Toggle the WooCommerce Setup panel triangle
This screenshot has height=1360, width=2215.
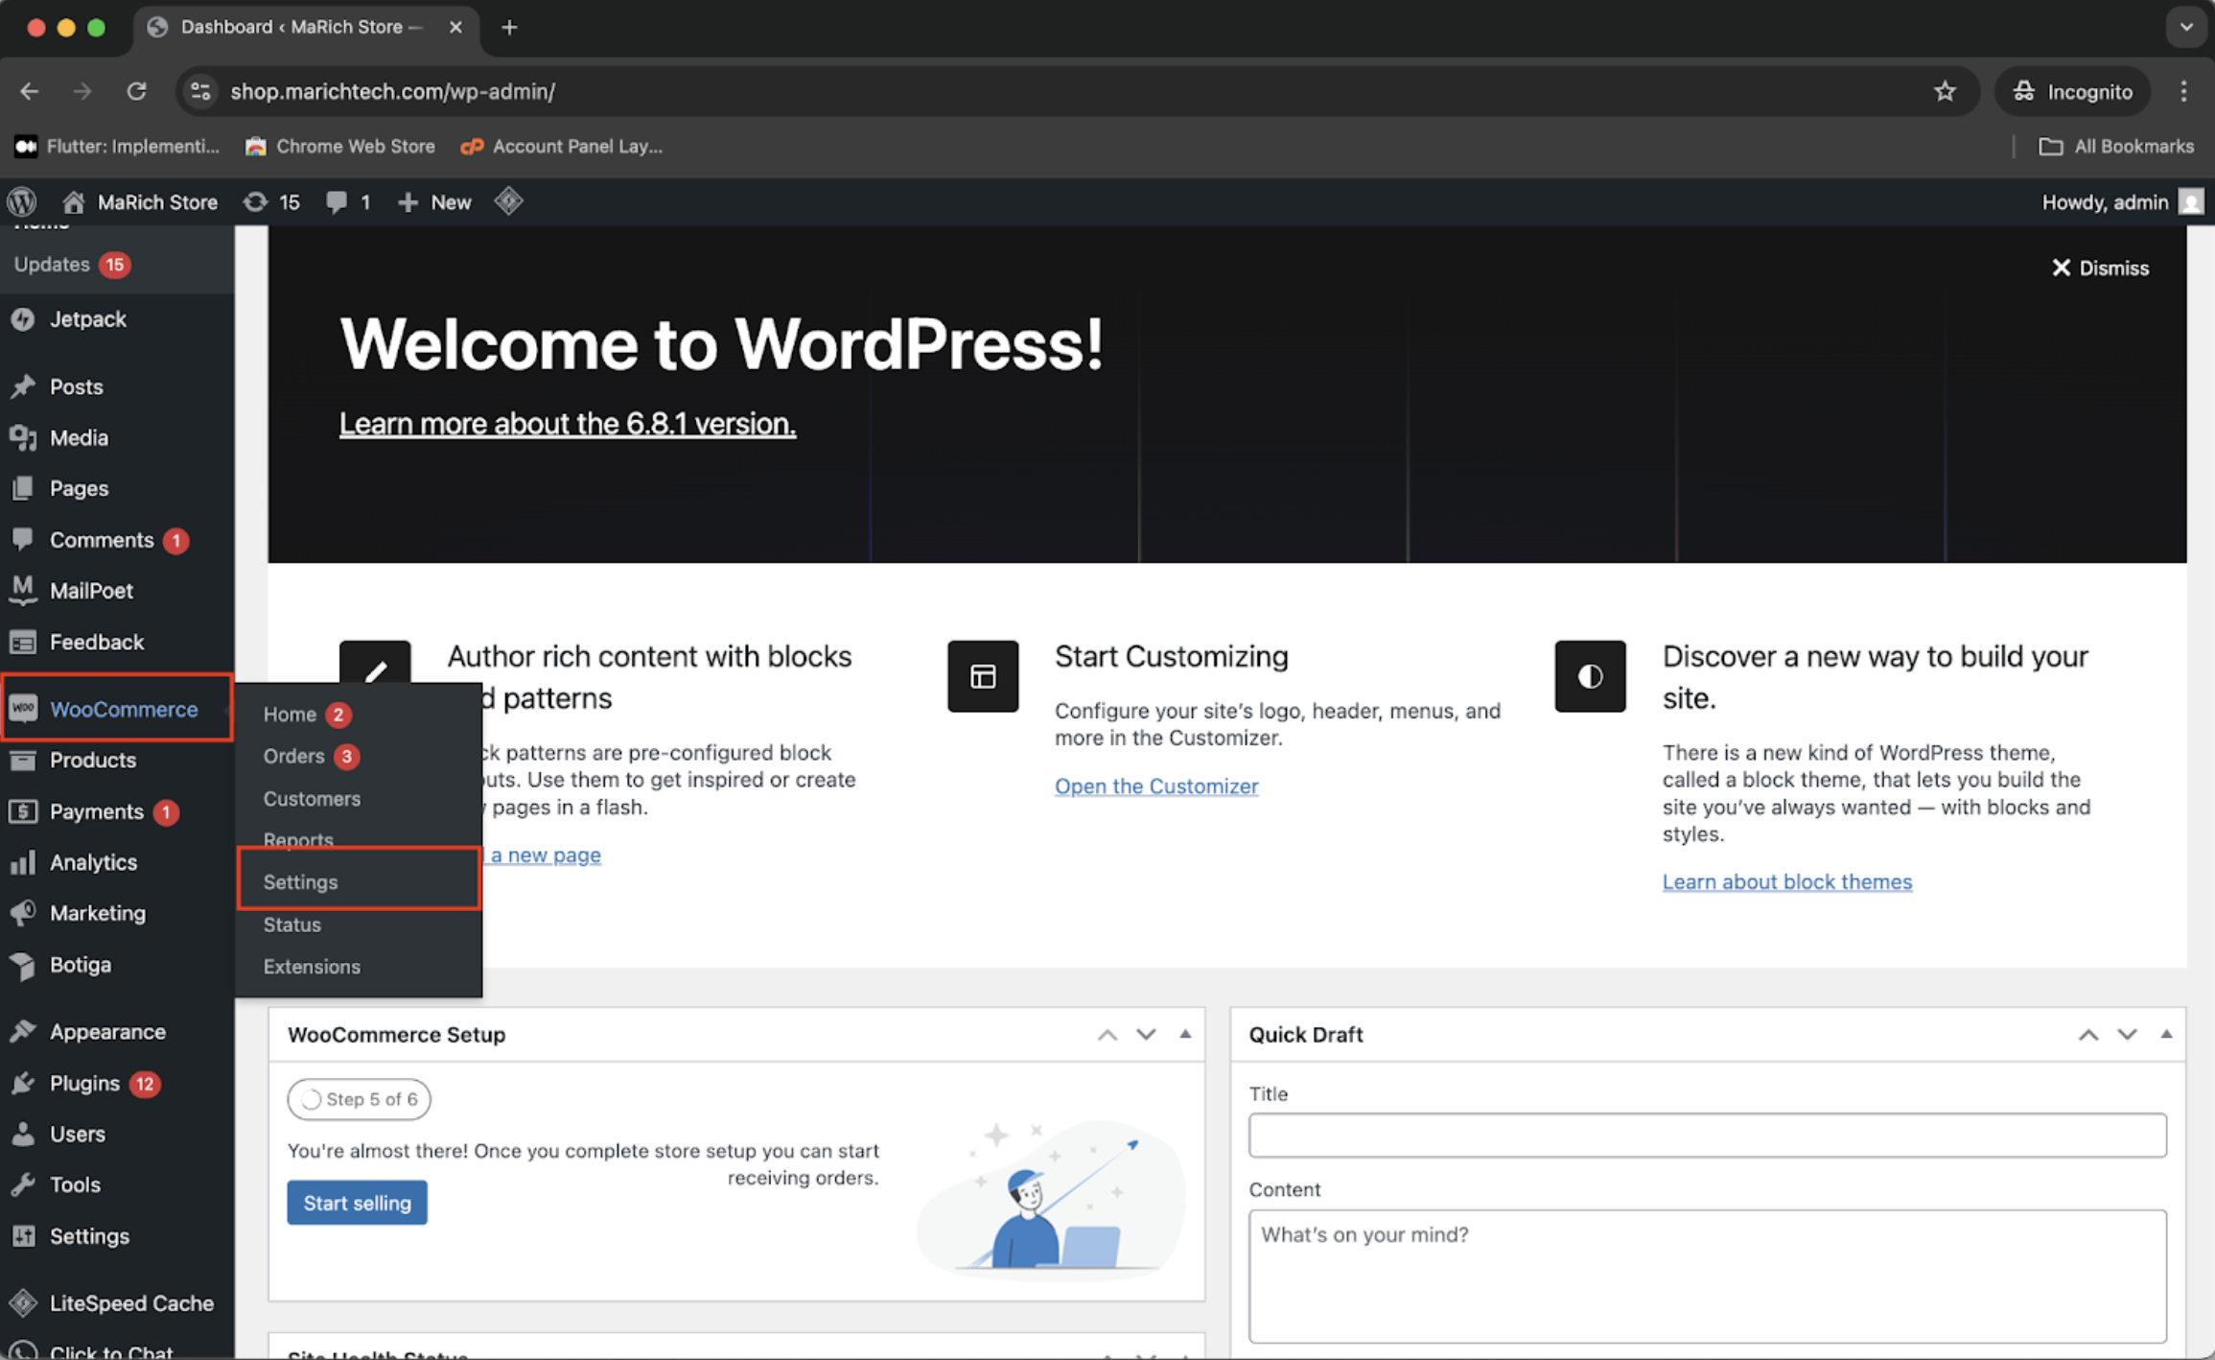click(x=1185, y=1034)
